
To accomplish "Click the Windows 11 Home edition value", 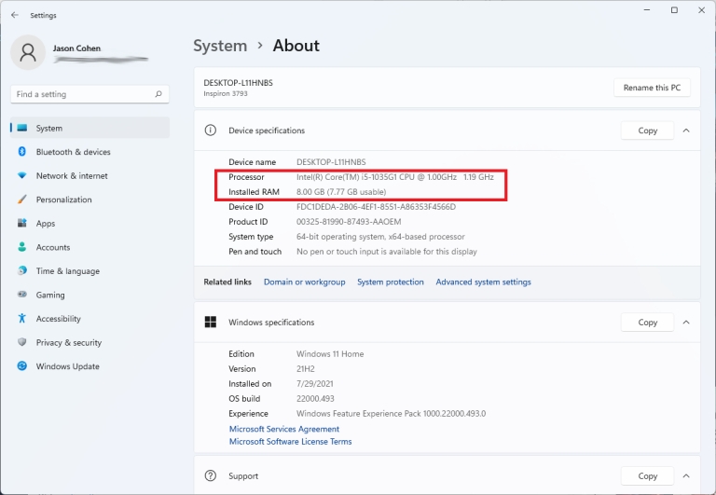I will click(x=330, y=354).
